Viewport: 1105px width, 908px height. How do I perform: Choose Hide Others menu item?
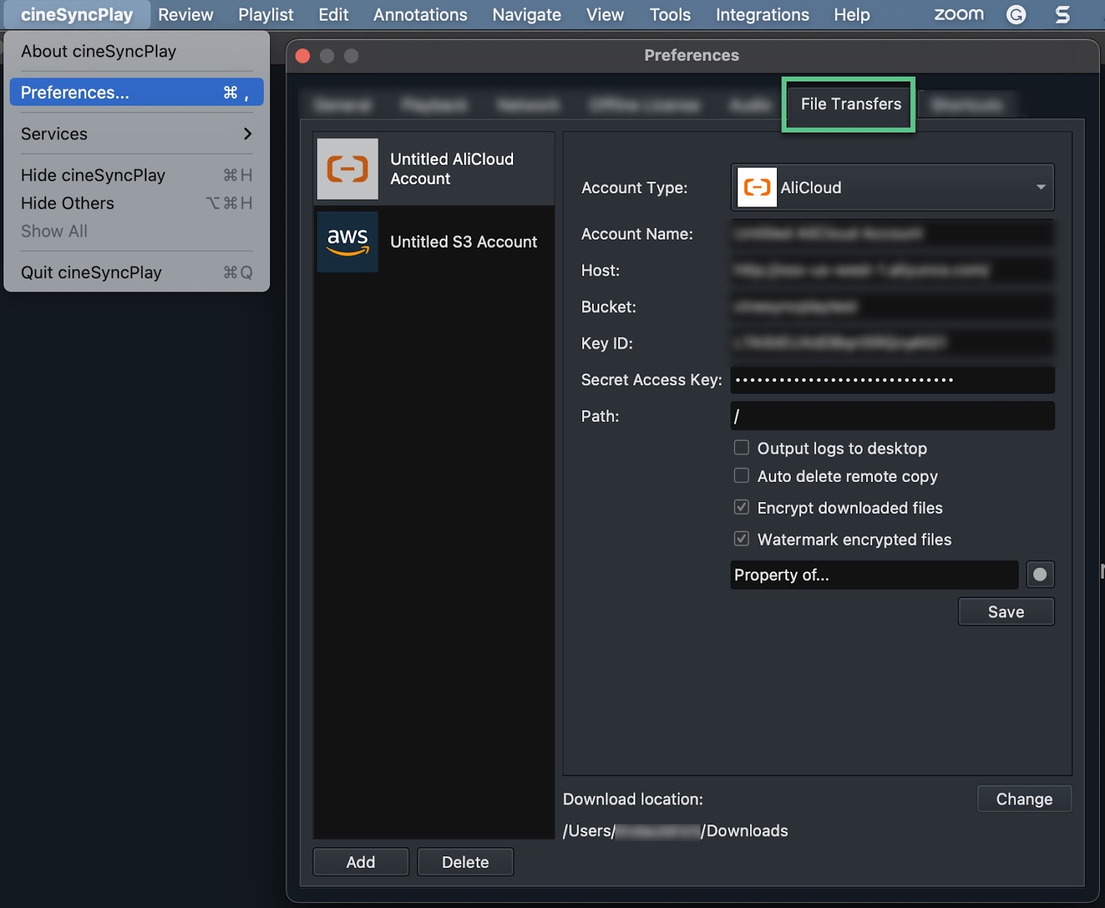pyautogui.click(x=137, y=203)
